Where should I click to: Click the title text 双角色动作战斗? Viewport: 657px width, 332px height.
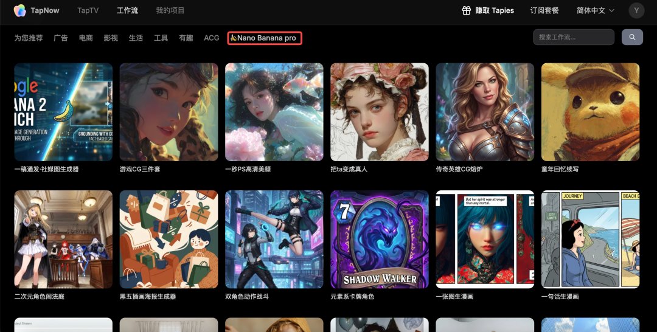point(247,296)
